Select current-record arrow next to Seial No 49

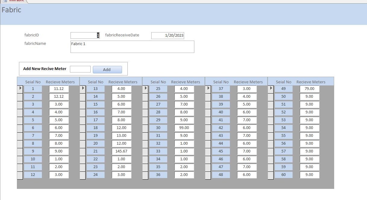point(271,88)
